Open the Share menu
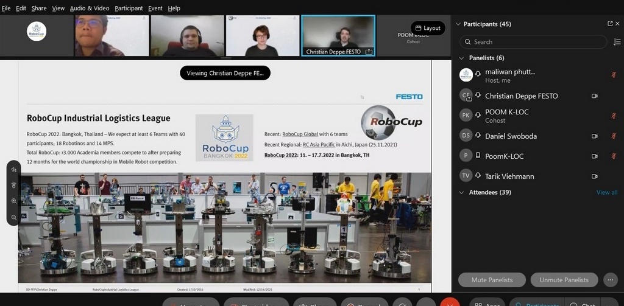 (x=39, y=8)
